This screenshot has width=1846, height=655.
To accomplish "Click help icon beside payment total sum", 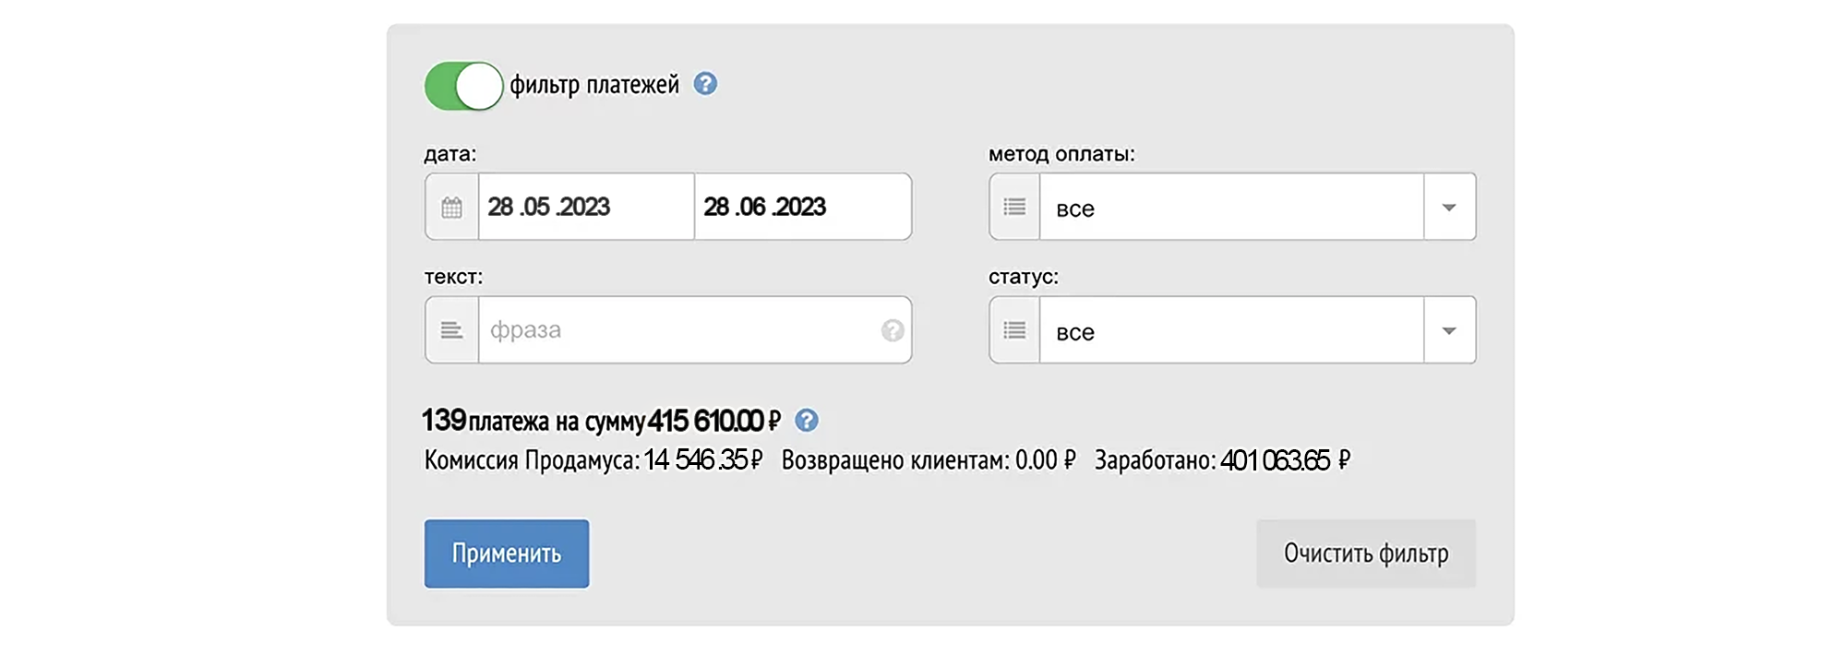I will pos(807,421).
